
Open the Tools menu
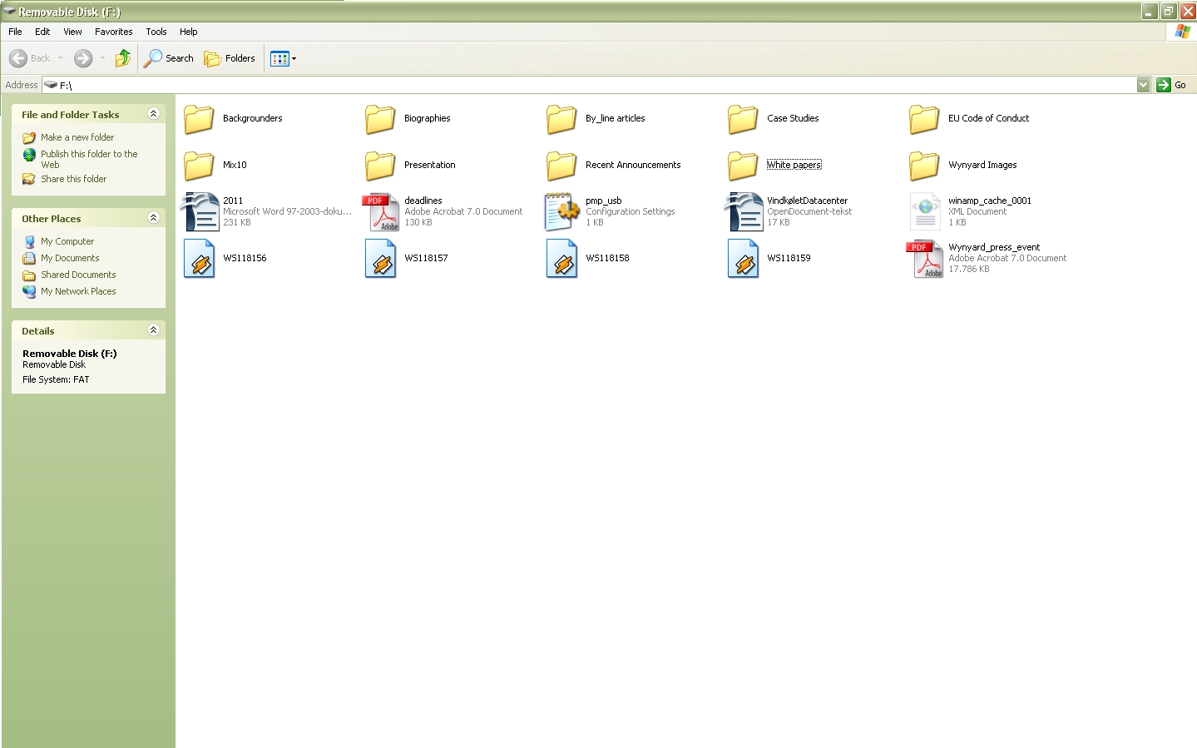point(156,32)
